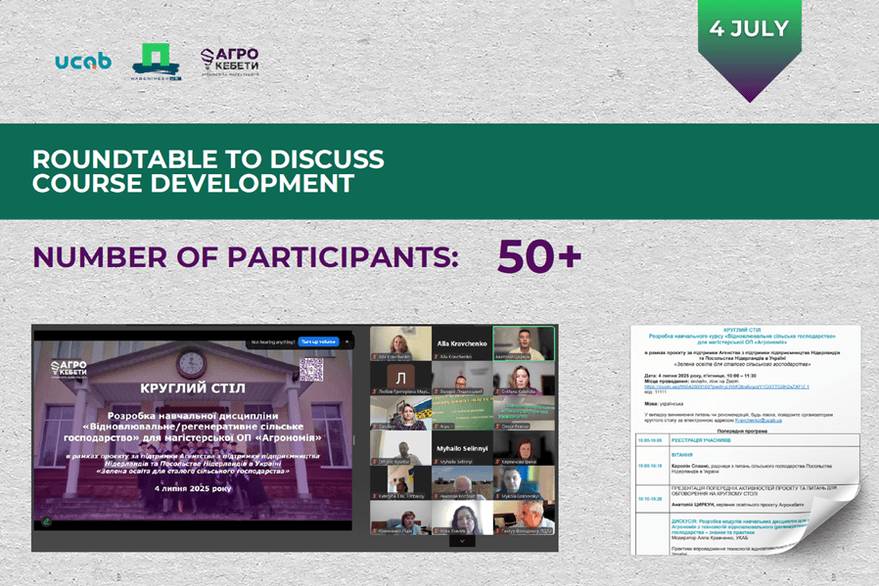This screenshot has height=586, width=879.
Task: Click the Wageningen university logo
Action: click(157, 62)
